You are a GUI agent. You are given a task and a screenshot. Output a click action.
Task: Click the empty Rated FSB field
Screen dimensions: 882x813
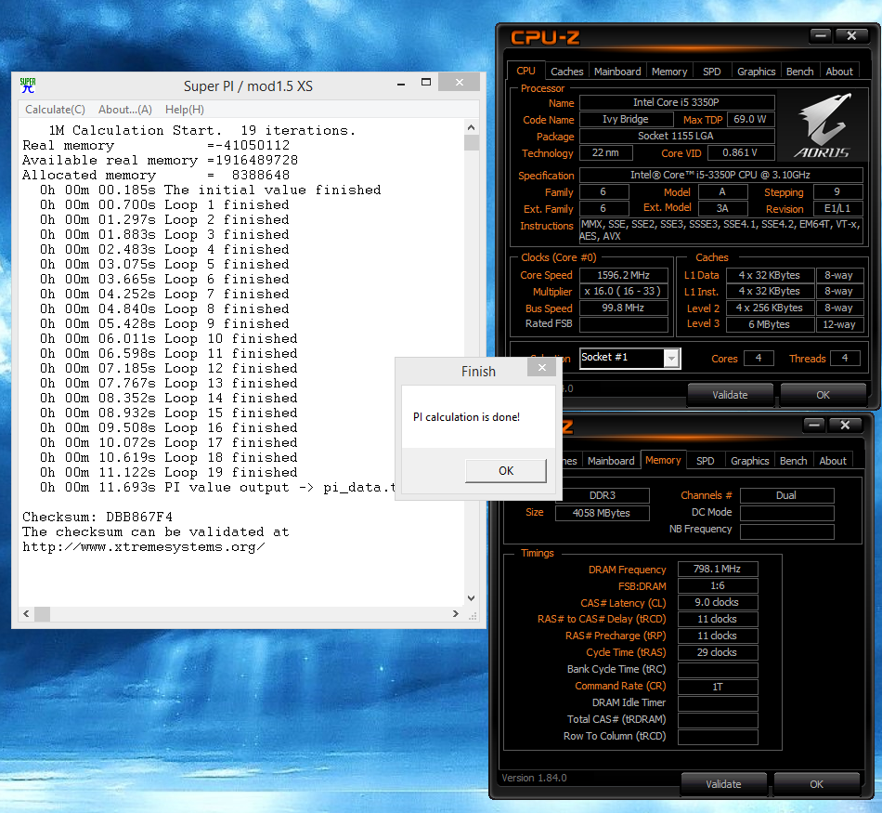(623, 324)
